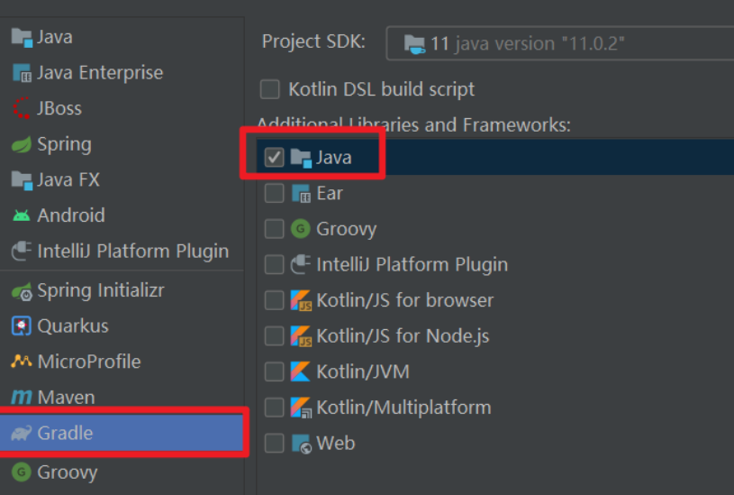This screenshot has height=495, width=734.
Task: Click Kotlin DSL build script label
Action: click(x=382, y=89)
